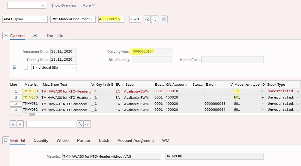Click the document year field 2020
Viewport: 301px width, 166px height.
pos(135,19)
